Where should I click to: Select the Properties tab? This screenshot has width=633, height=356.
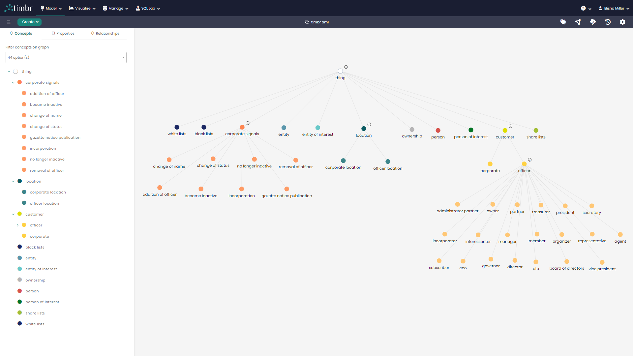[64, 33]
